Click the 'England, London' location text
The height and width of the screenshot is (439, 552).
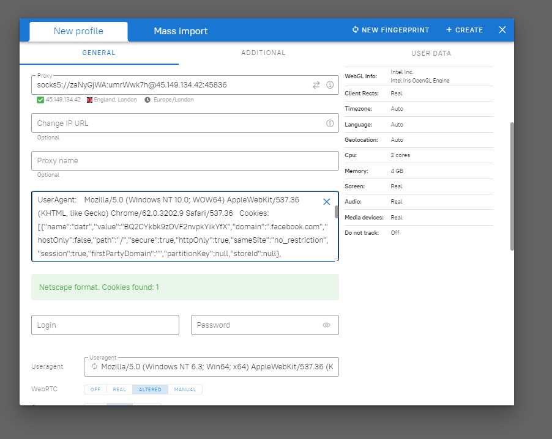(116, 100)
